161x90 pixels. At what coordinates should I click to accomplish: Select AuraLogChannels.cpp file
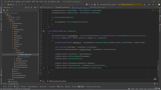20,75
